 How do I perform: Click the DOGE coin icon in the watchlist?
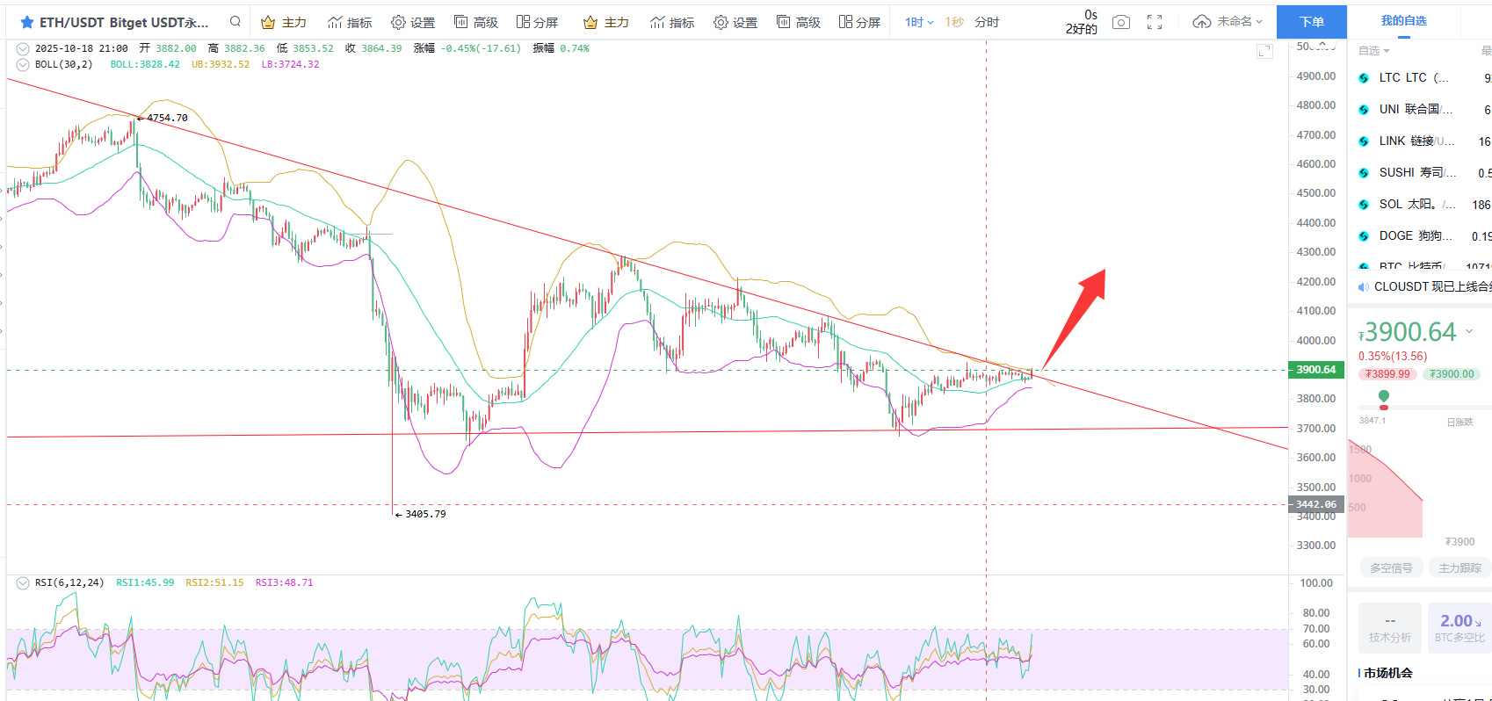point(1364,236)
